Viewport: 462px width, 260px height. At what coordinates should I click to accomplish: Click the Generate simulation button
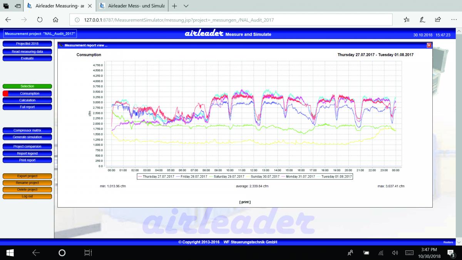(x=27, y=137)
